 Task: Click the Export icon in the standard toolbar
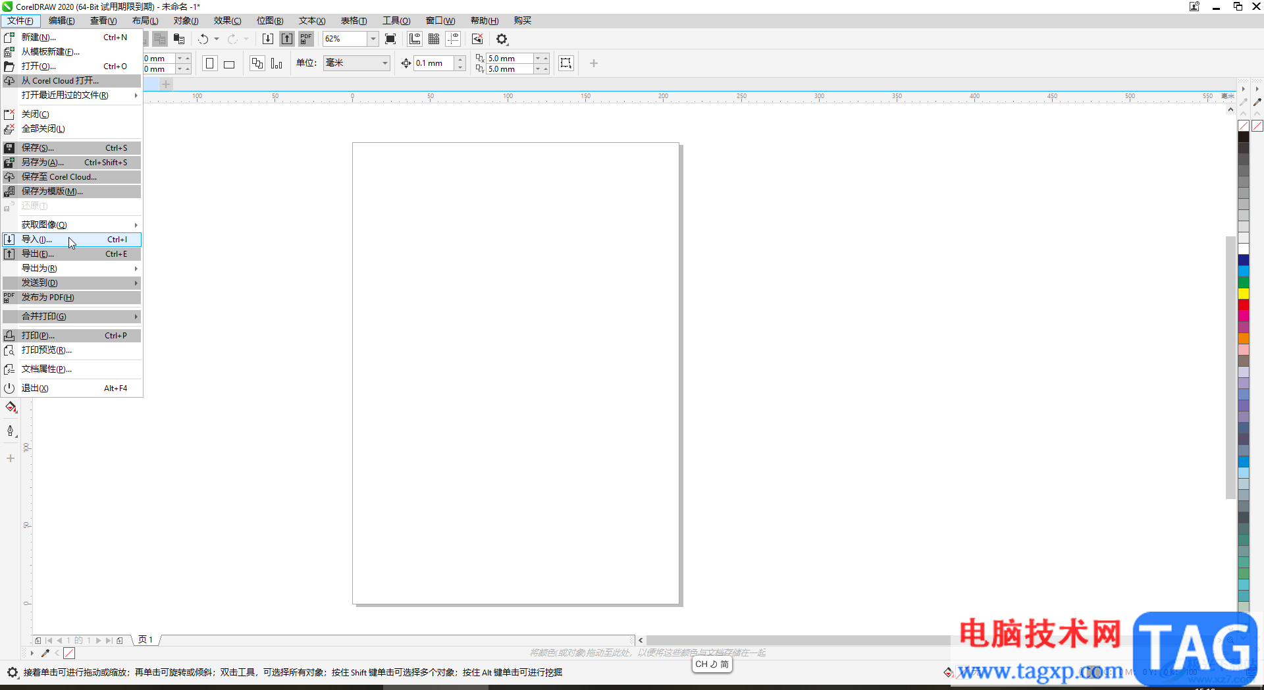pyautogui.click(x=287, y=39)
